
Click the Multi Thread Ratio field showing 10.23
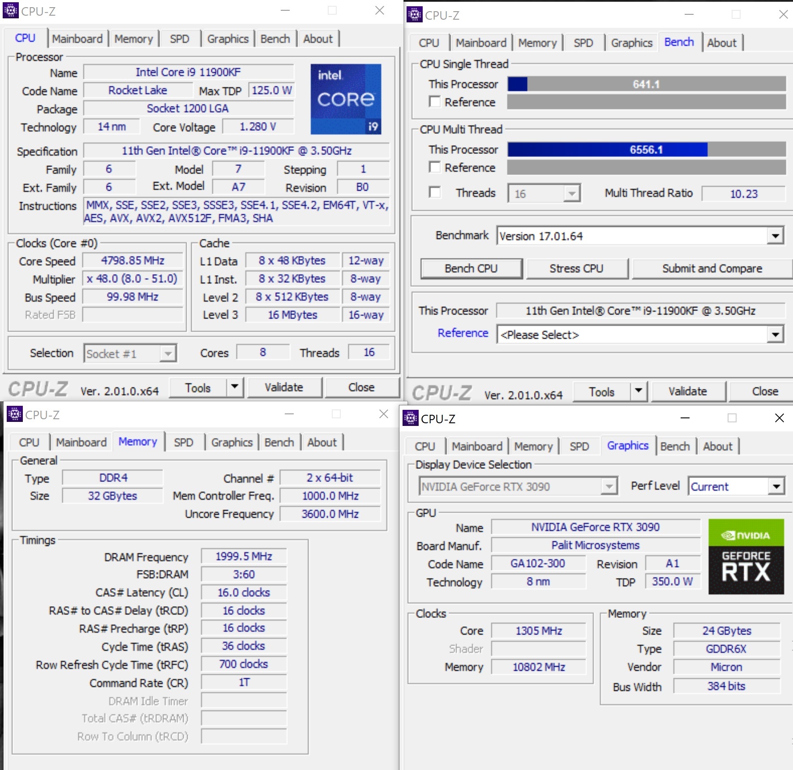coord(743,193)
